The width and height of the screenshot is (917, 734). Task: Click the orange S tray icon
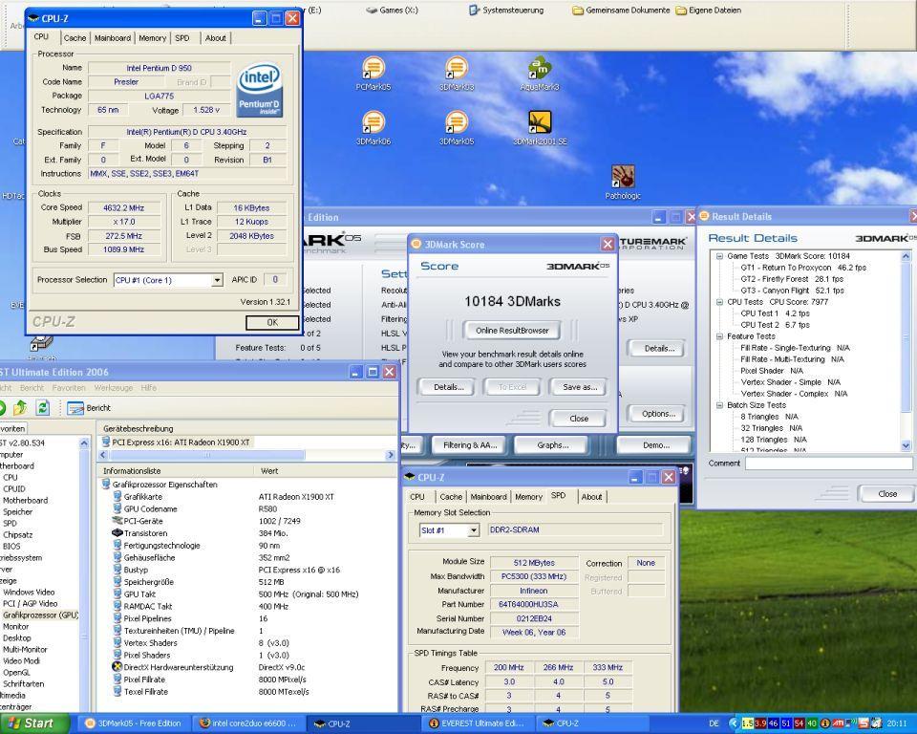[x=864, y=723]
